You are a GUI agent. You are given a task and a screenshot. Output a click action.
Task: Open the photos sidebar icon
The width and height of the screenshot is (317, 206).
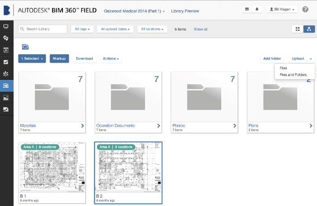coord(6,98)
